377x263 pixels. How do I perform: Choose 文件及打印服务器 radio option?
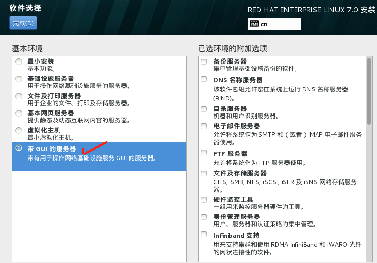(19, 96)
